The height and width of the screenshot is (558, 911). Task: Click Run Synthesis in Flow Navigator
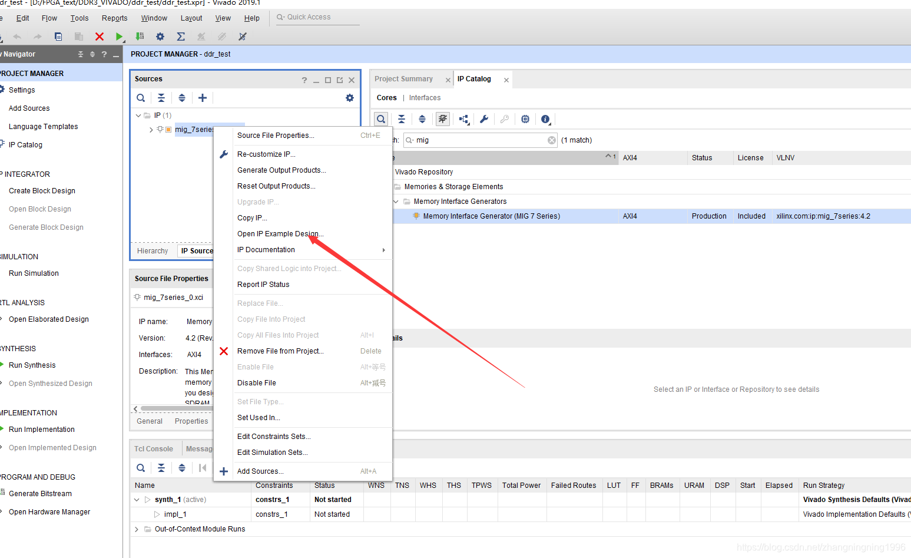point(32,365)
